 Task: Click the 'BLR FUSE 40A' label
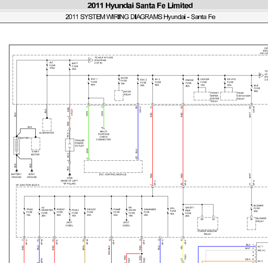(256, 88)
